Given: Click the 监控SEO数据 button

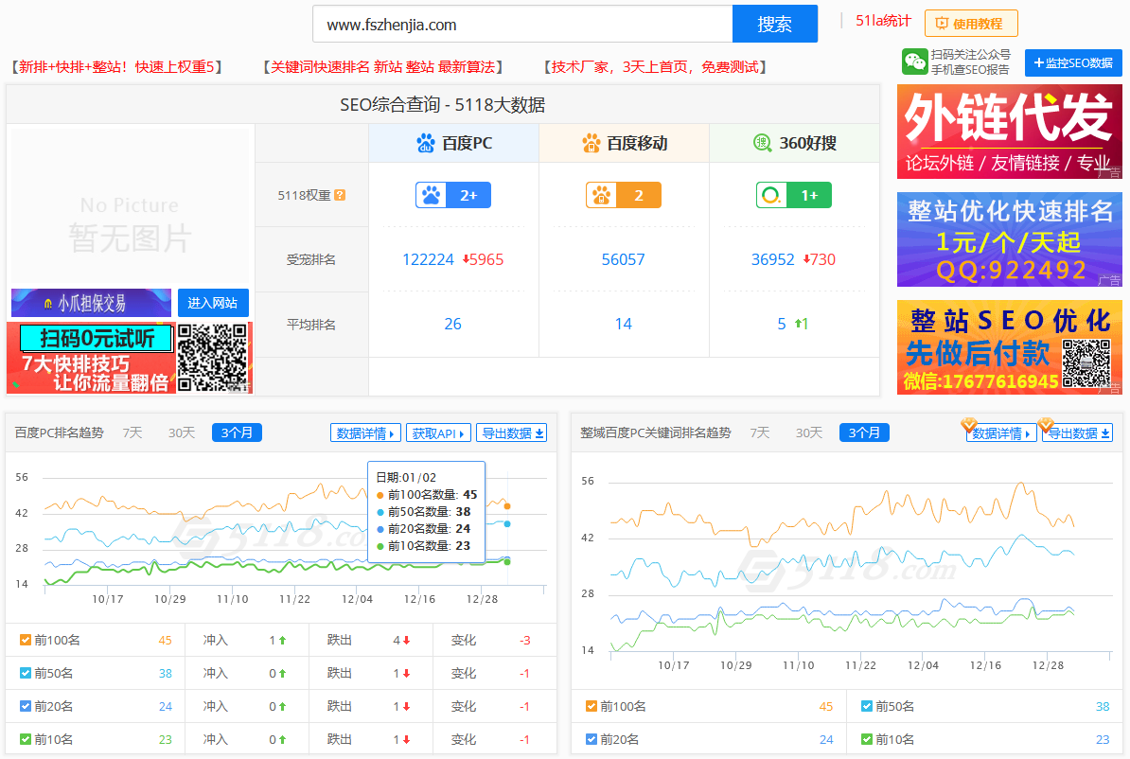Looking at the screenshot, I should [1073, 63].
